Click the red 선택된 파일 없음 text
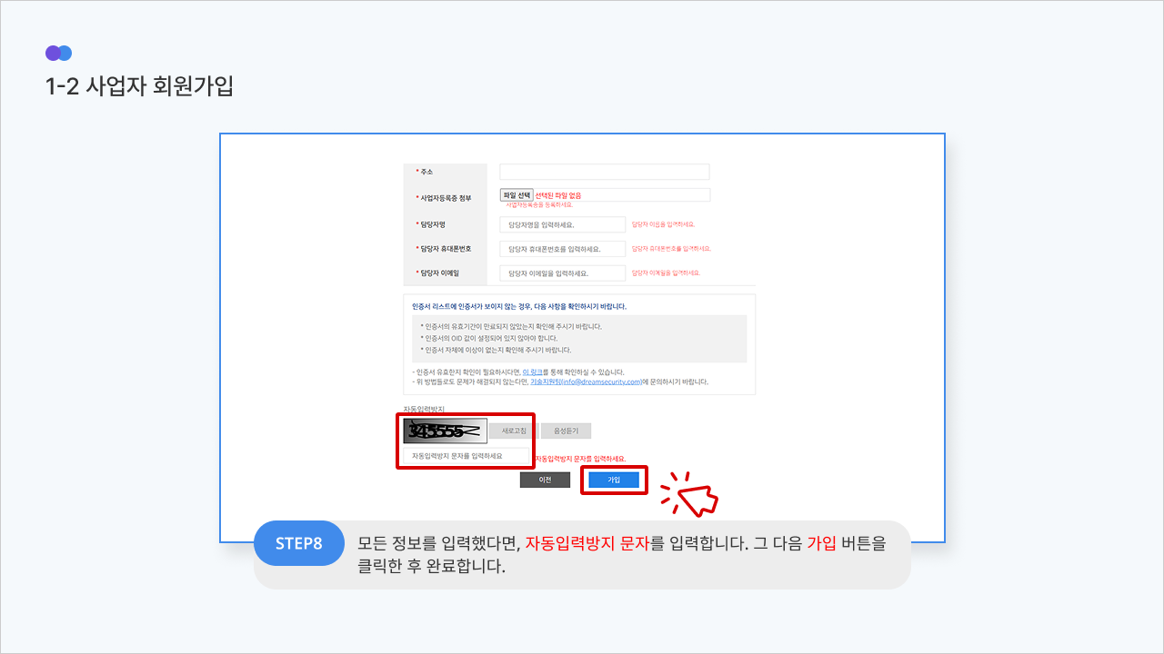The image size is (1164, 654). click(557, 195)
